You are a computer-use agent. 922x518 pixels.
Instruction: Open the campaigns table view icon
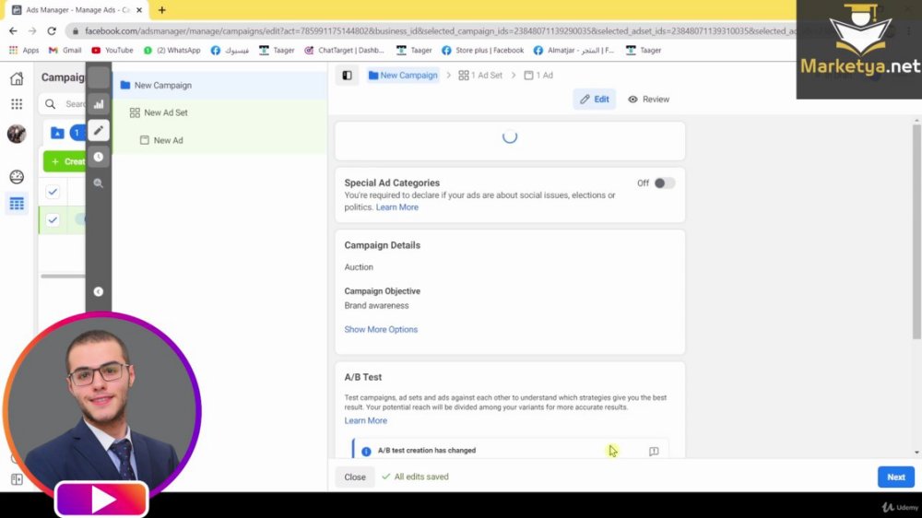pos(17,204)
